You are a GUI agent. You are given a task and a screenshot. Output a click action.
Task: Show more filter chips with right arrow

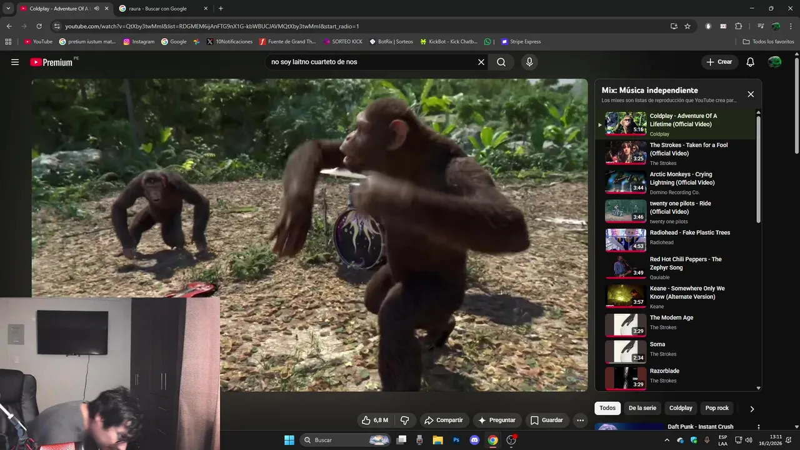click(x=752, y=409)
